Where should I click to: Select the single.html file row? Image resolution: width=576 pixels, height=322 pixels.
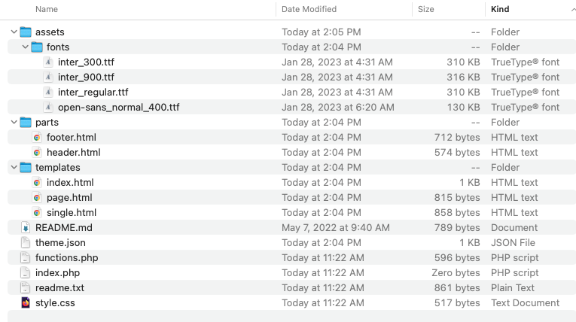coord(291,213)
